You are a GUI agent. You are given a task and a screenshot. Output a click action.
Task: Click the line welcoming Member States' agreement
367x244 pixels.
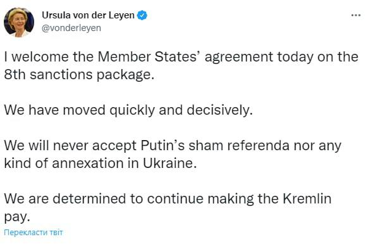[x=181, y=57]
